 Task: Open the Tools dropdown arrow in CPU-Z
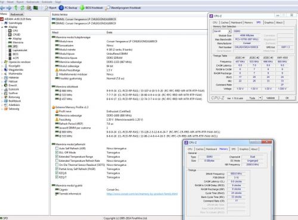(260, 98)
